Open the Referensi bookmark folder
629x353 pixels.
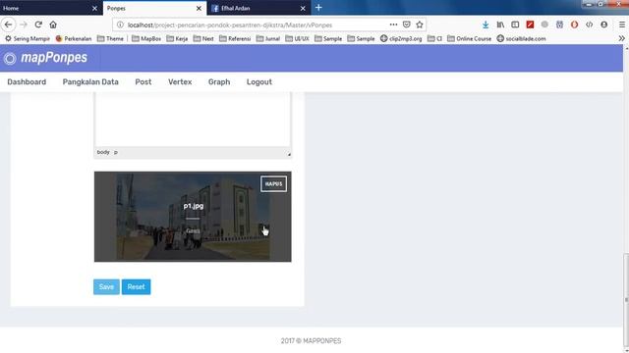(235, 39)
